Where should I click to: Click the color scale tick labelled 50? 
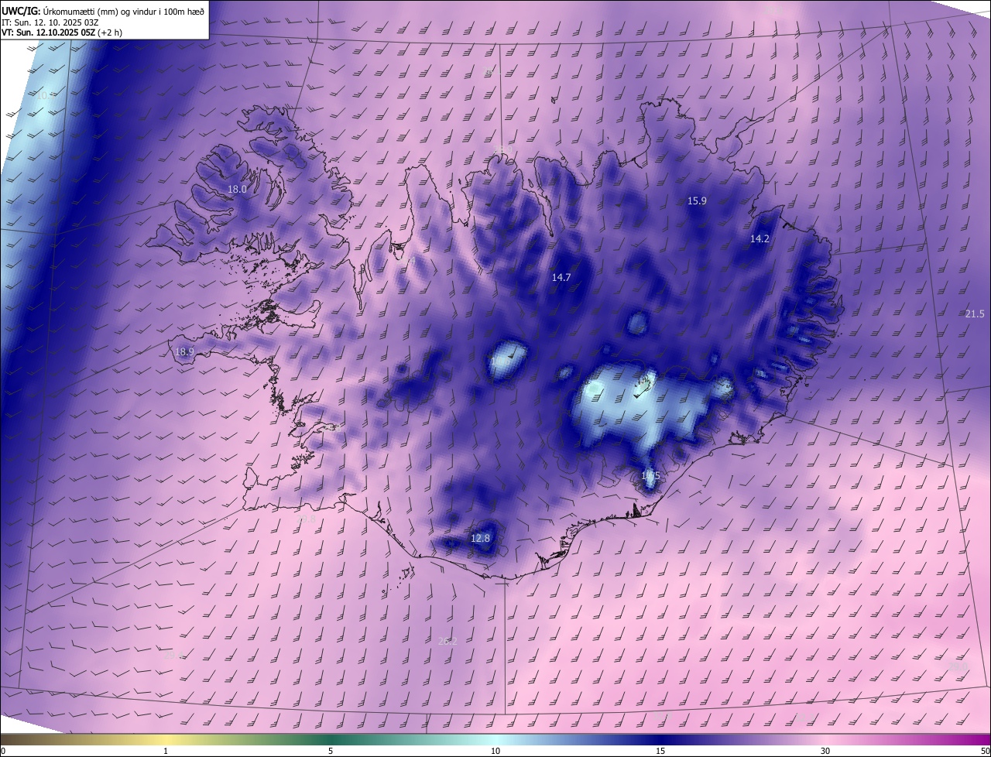pyautogui.click(x=985, y=751)
